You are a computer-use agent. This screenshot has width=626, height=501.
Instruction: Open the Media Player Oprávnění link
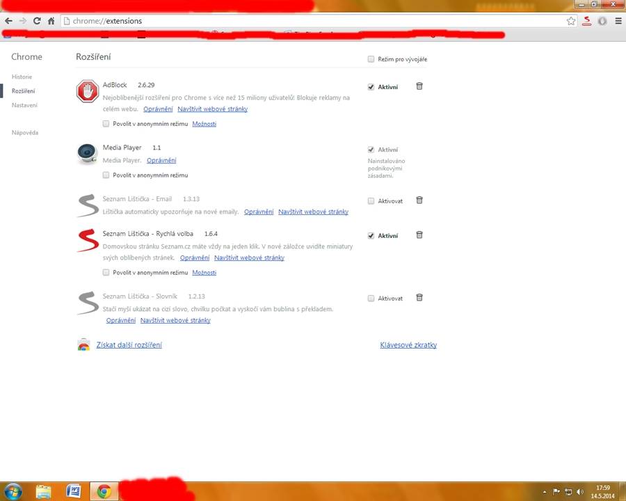tap(161, 160)
